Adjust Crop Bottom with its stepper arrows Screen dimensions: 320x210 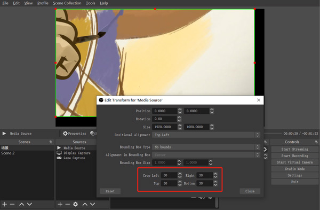pos(215,183)
